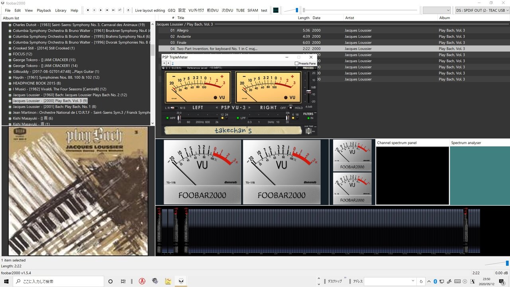Open the Edit menu

click(18, 10)
